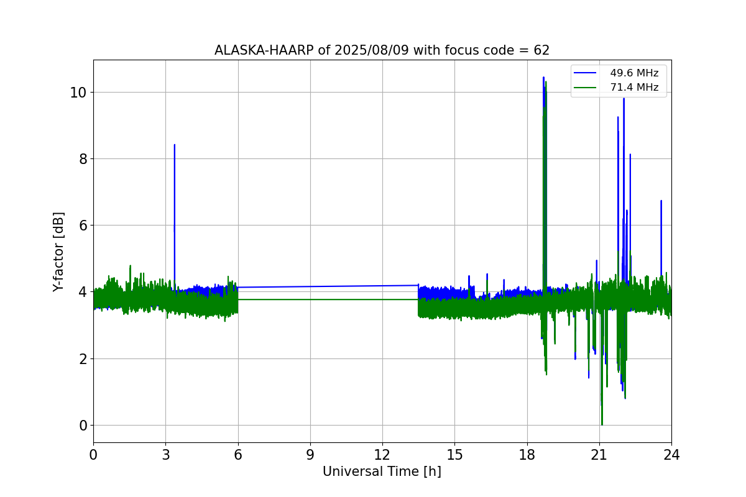The width and height of the screenshot is (746, 497).
Task: Click the x-axis tick label 6
Action: 238,454
